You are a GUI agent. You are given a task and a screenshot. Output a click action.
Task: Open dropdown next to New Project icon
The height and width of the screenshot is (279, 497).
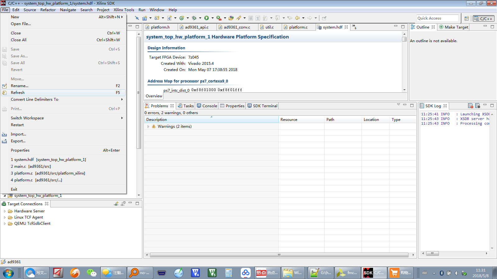[x=150, y=18]
